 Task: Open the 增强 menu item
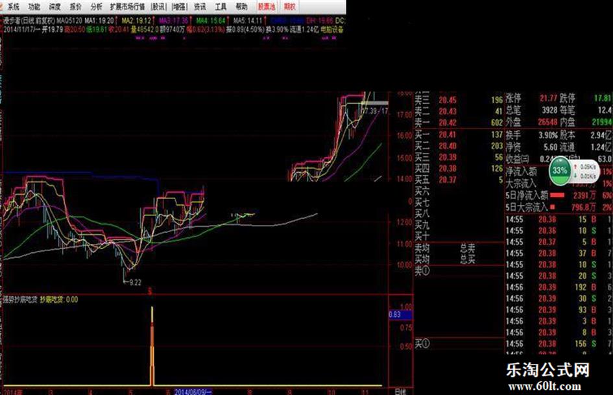click(x=180, y=6)
